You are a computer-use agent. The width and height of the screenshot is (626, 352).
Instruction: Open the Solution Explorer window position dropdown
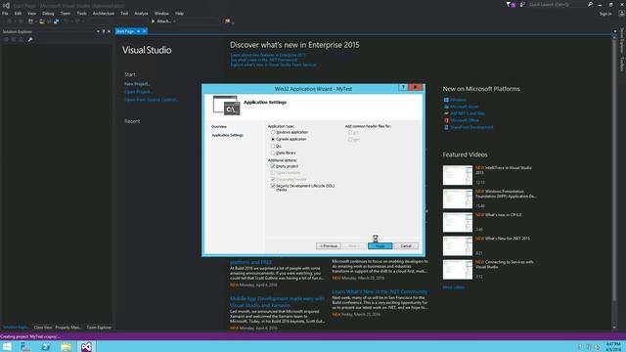click(98, 31)
